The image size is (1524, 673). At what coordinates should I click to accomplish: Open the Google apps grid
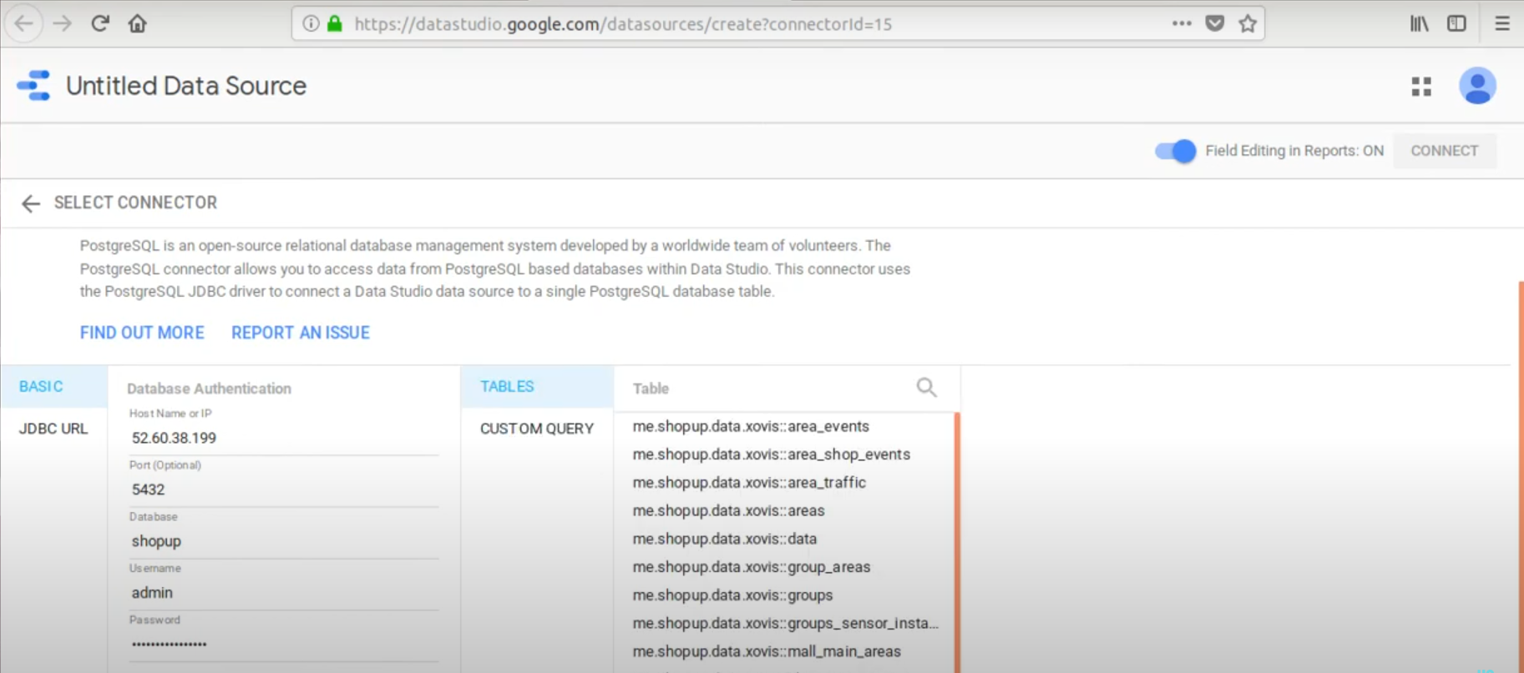pos(1421,86)
